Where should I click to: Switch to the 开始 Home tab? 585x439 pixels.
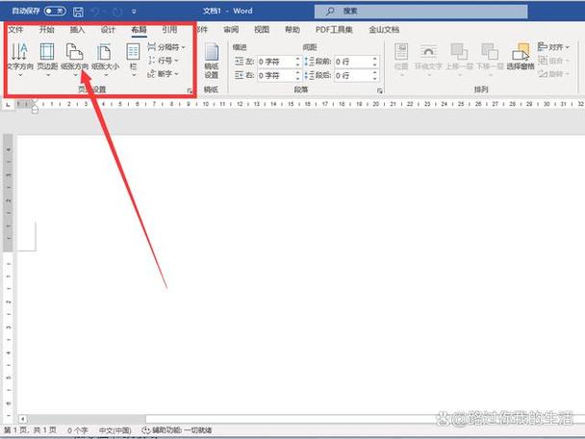(x=46, y=30)
